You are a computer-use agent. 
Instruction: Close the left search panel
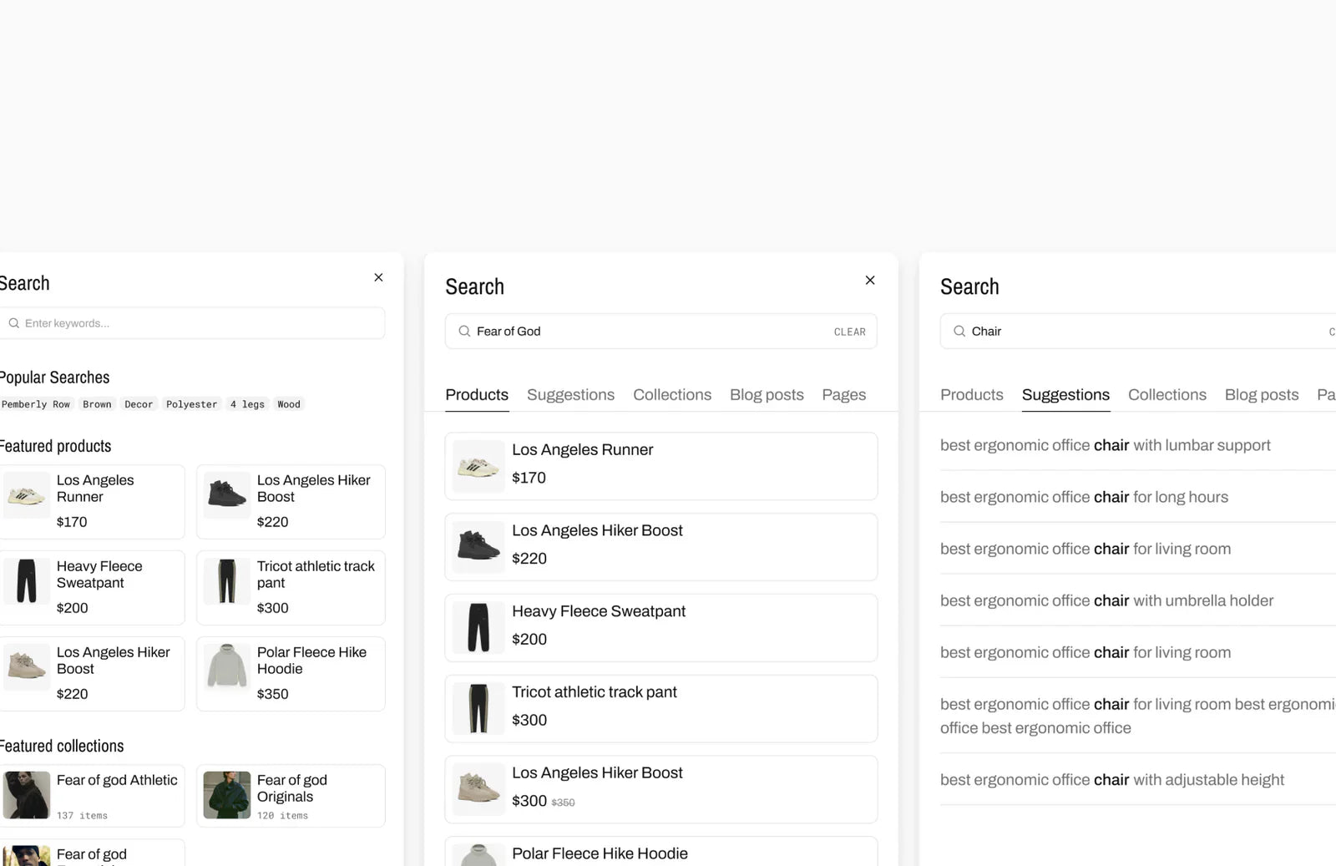click(x=378, y=277)
